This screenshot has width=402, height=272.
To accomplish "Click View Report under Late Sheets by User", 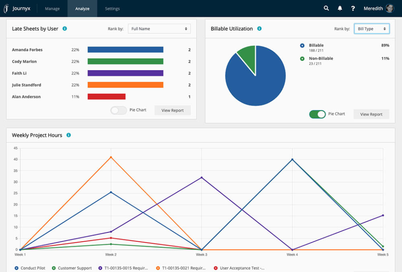I will (x=173, y=110).
